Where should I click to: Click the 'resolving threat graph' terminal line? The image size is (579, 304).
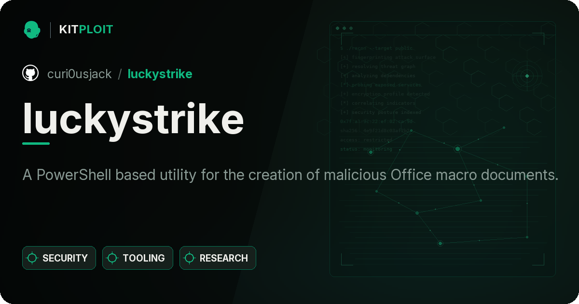click(377, 67)
